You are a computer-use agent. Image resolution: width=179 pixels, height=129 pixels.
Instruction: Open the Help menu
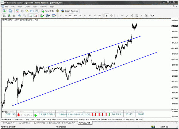52,7
